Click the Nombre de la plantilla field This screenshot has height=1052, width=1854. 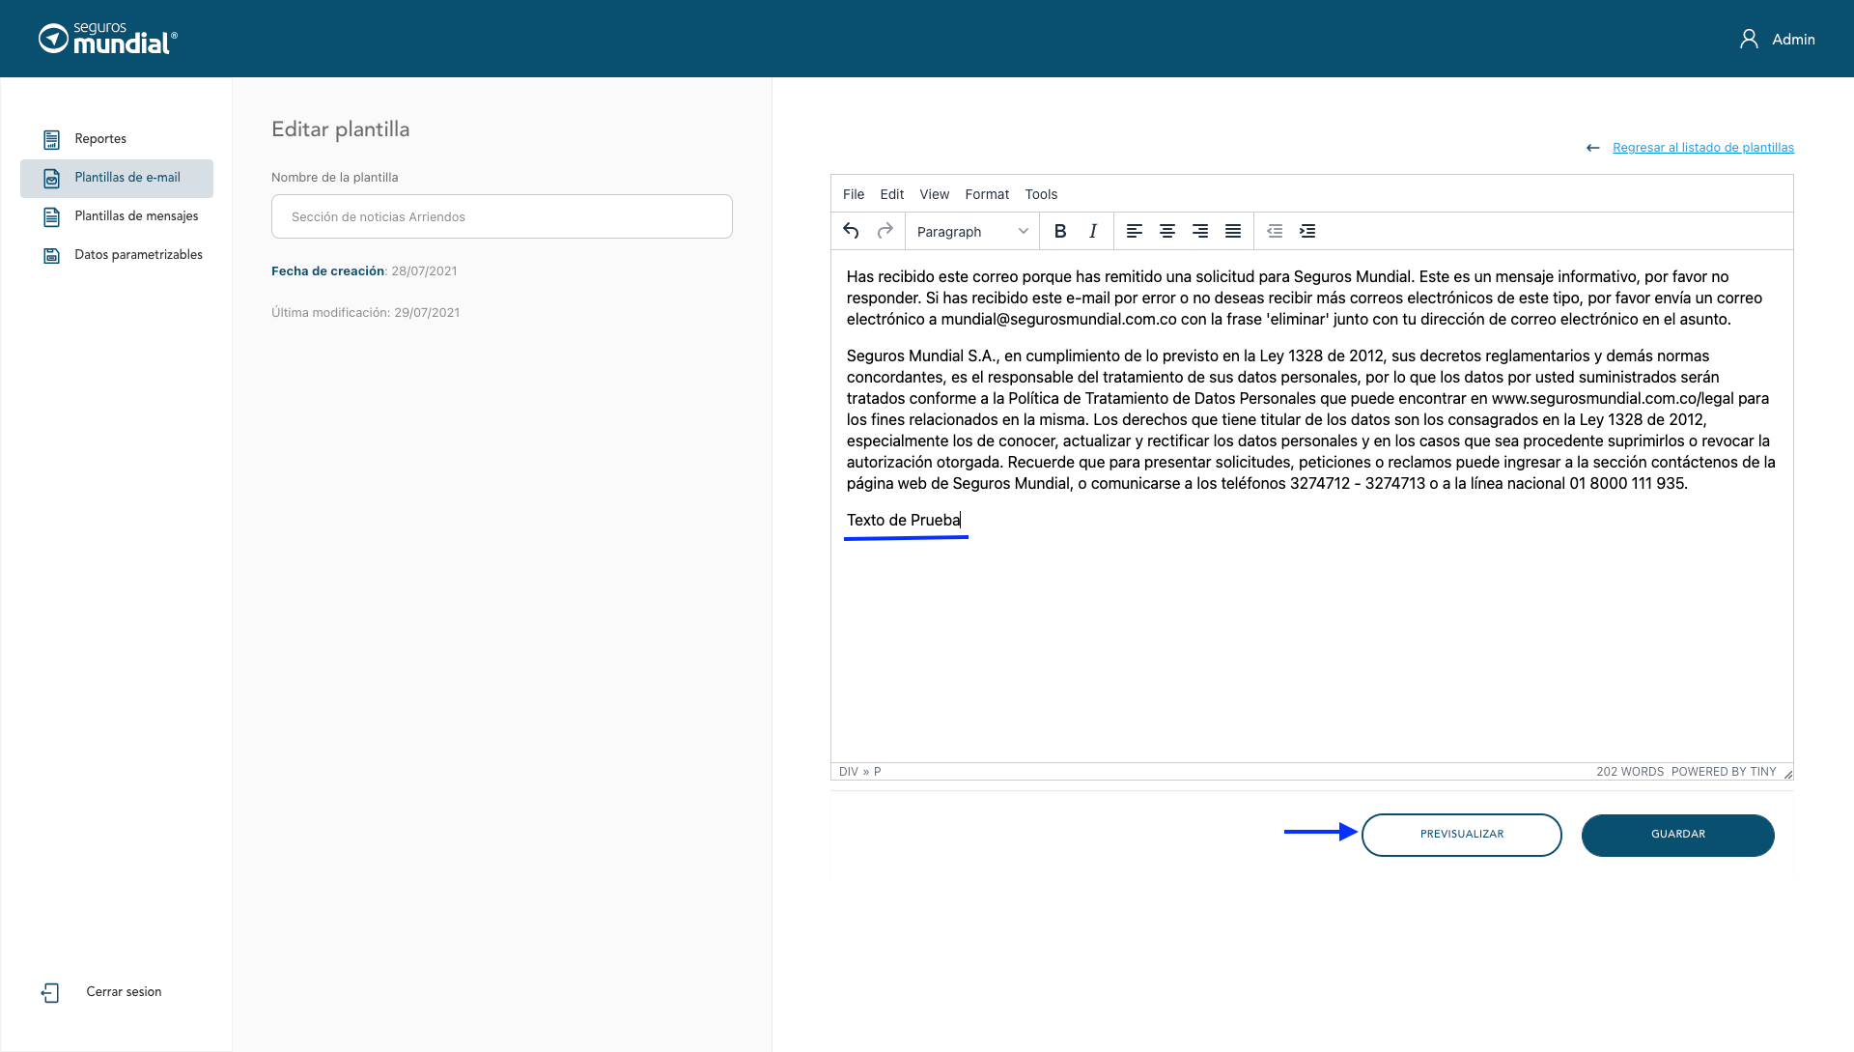point(502,216)
